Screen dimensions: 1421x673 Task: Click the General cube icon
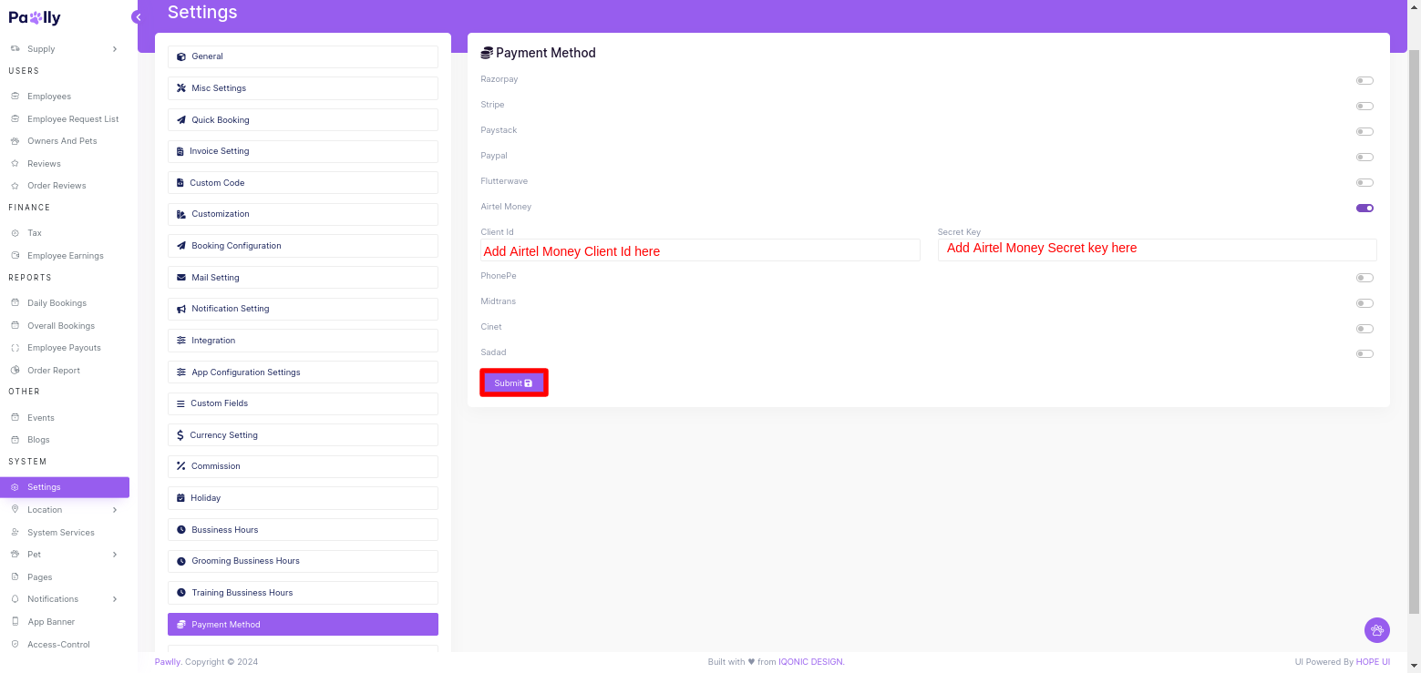pos(181,56)
